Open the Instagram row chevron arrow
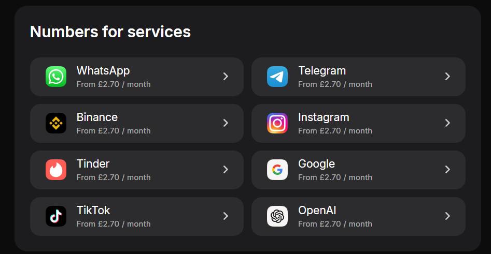Image resolution: width=491 pixels, height=254 pixels. click(x=447, y=123)
